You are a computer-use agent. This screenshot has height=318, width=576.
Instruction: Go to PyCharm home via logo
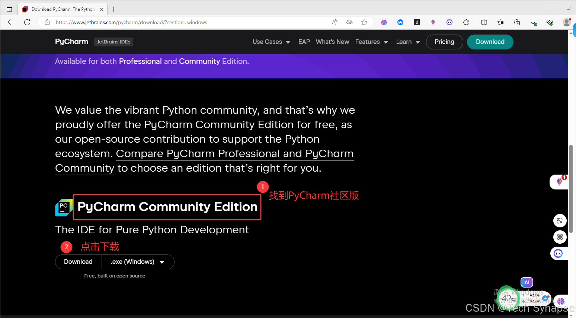(71, 42)
